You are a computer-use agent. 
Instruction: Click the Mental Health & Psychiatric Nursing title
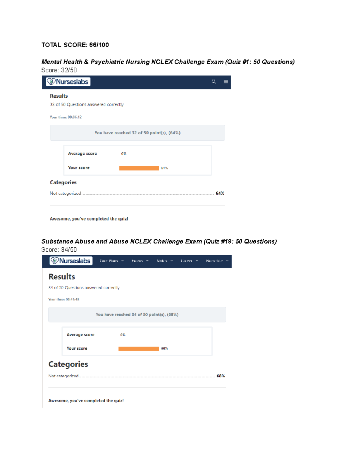point(168,62)
